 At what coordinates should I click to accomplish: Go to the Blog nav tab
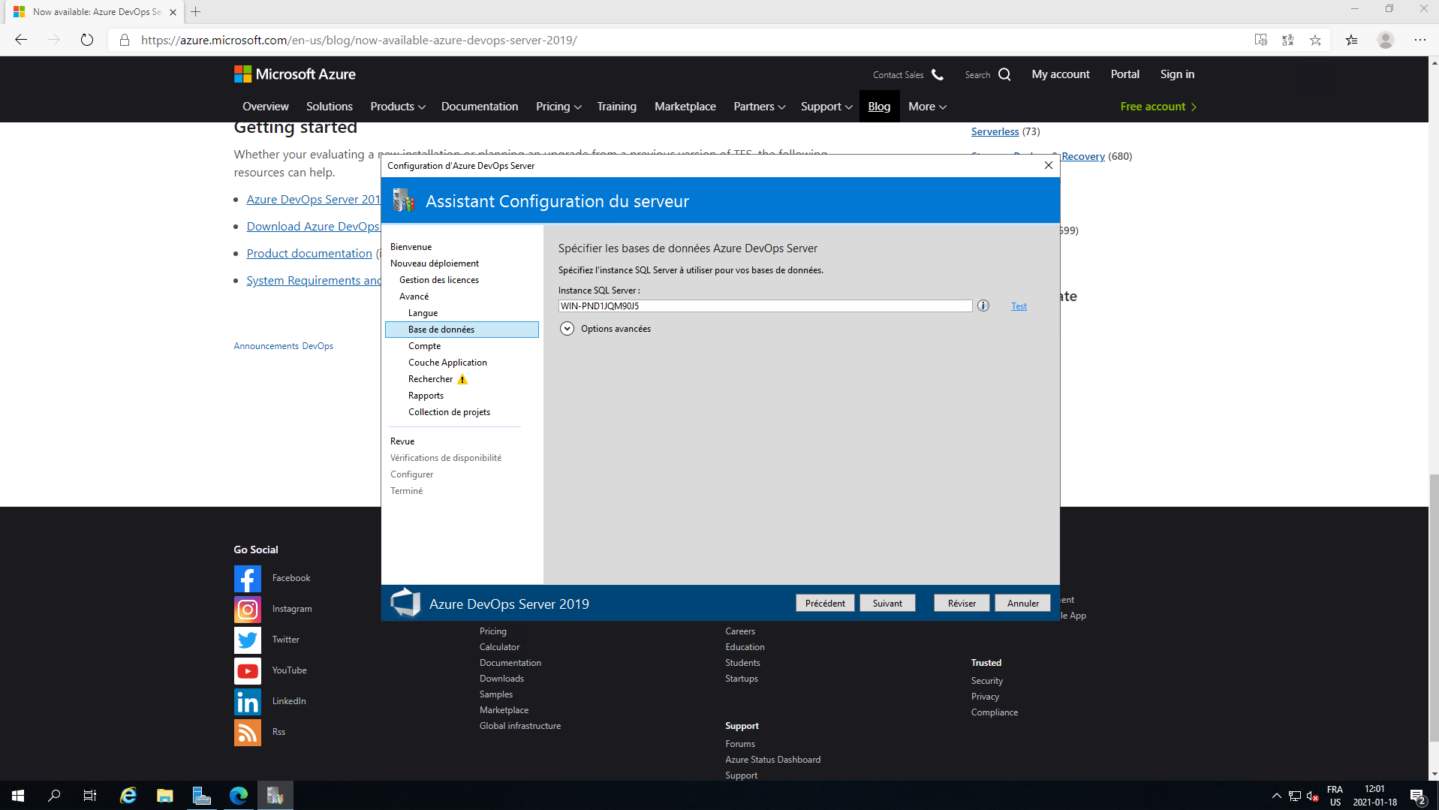click(x=879, y=107)
